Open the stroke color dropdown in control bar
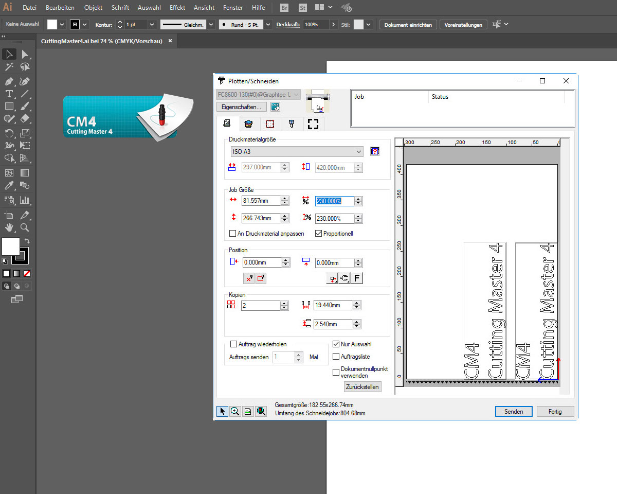 pos(85,24)
